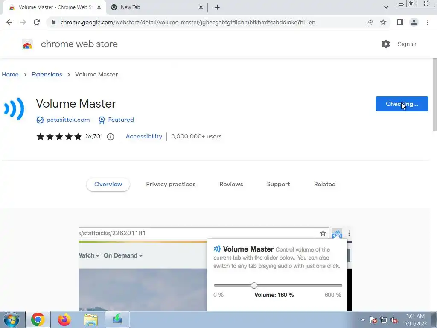The height and width of the screenshot is (328, 437).
Task: Click the Volume Master preview screenshot
Action: point(215,269)
